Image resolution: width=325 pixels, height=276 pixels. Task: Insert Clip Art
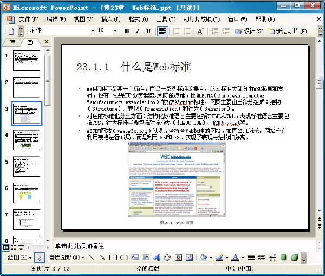coord(178,258)
